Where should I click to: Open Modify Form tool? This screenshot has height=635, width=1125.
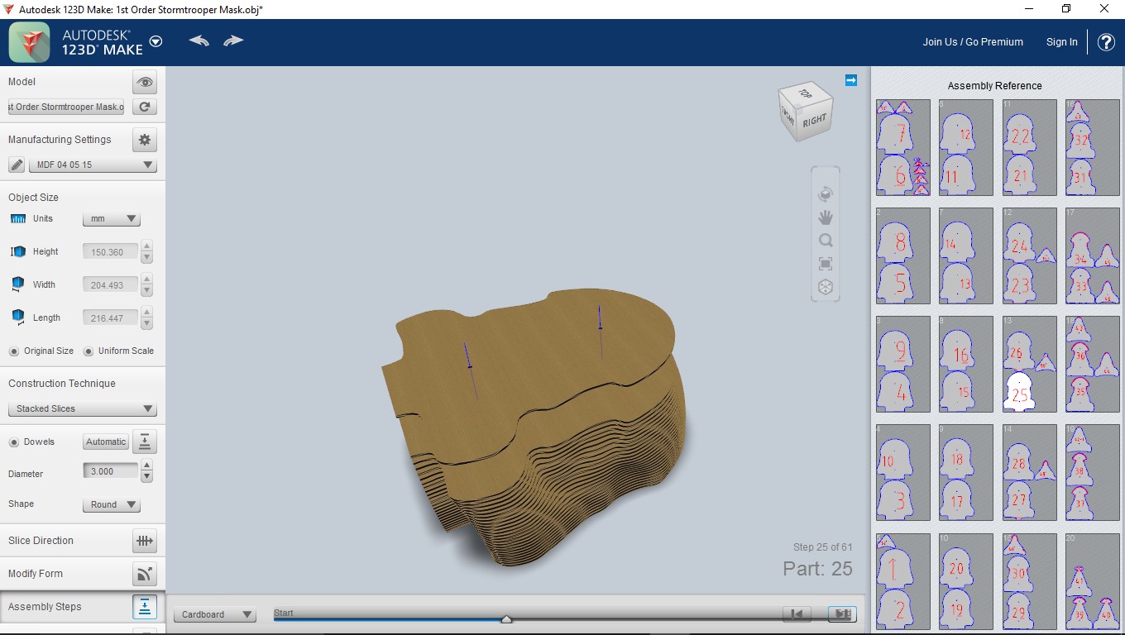(x=145, y=574)
